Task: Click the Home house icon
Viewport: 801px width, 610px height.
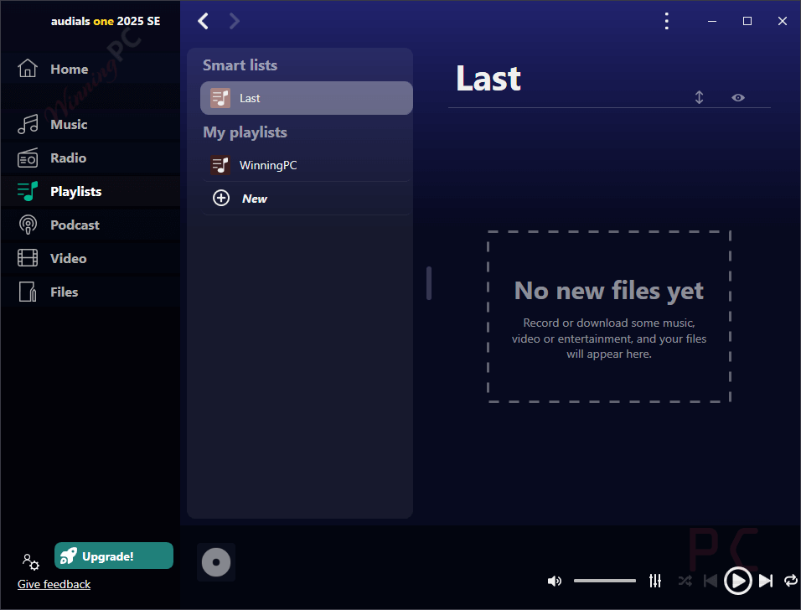Action: (x=28, y=68)
